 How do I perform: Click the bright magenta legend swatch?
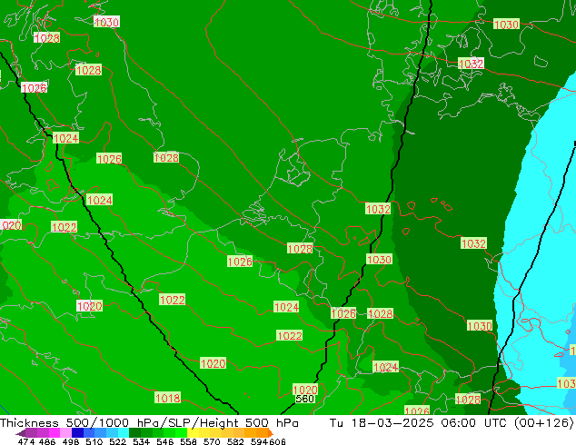[55, 433]
